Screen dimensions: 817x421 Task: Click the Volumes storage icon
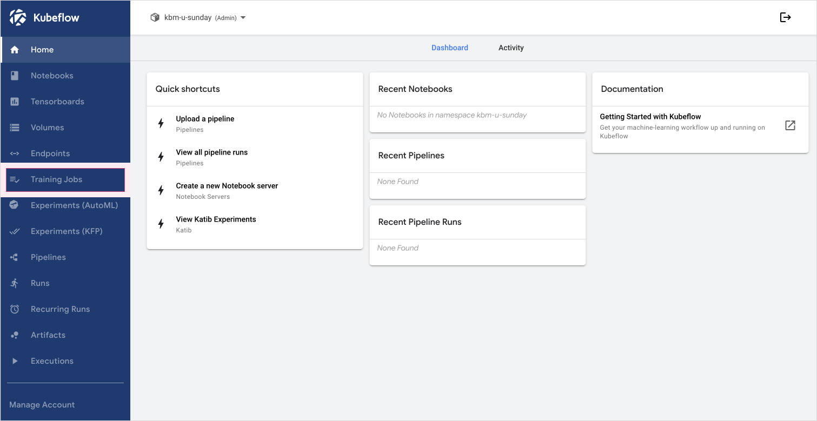(x=15, y=128)
